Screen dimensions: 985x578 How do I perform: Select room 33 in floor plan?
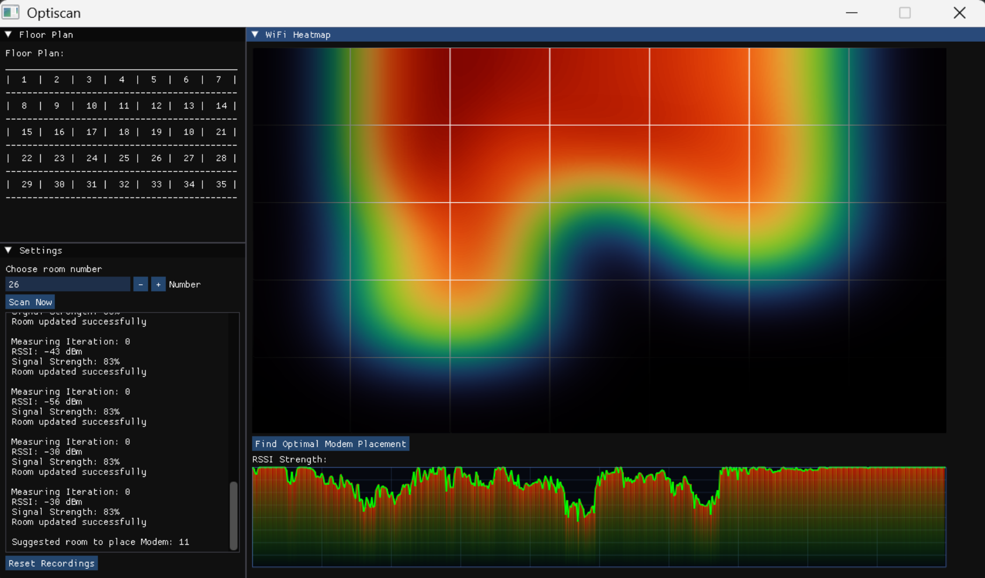(156, 184)
